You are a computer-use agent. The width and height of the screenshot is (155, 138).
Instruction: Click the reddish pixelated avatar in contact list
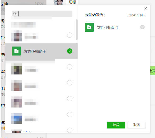point(16,85)
